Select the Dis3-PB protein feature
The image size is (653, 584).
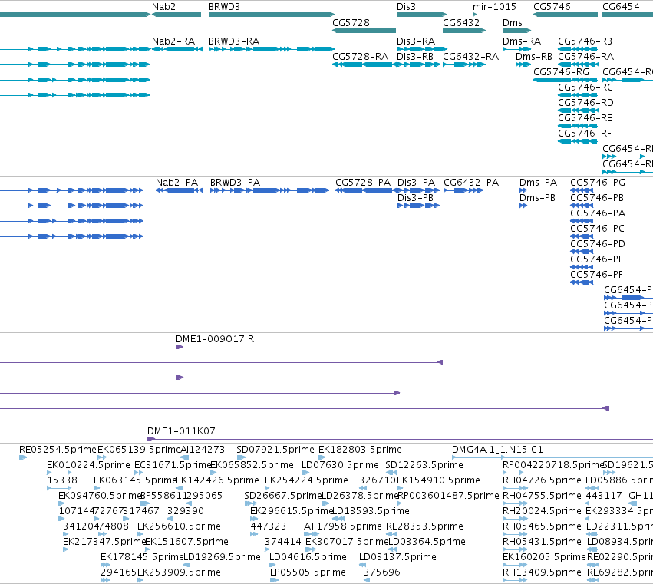(418, 206)
